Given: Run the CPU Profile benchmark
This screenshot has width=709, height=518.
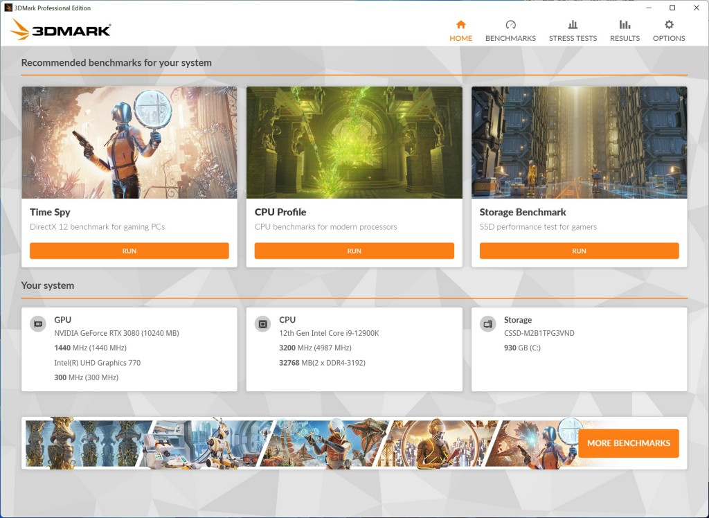Looking at the screenshot, I should [354, 251].
